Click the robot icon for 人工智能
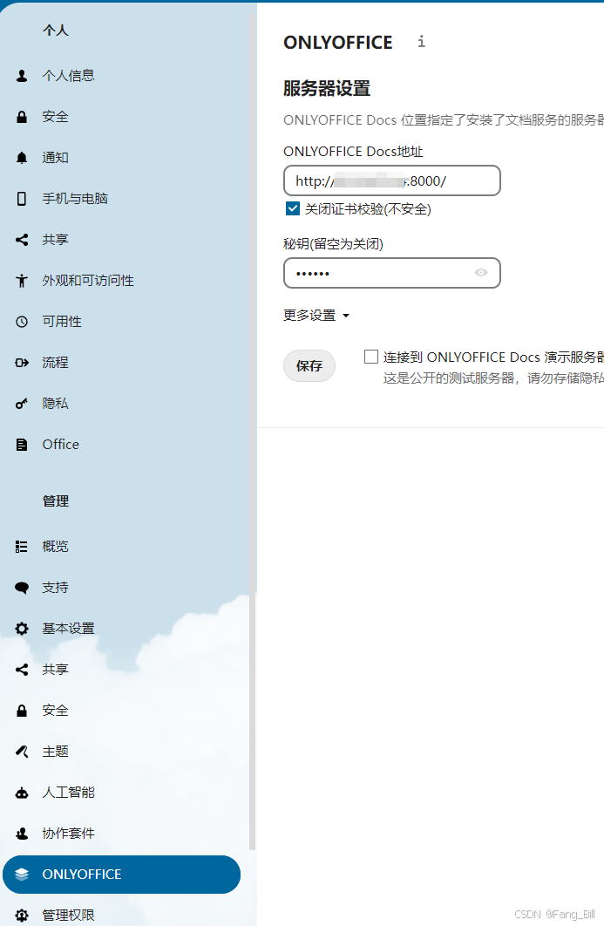 click(x=22, y=793)
